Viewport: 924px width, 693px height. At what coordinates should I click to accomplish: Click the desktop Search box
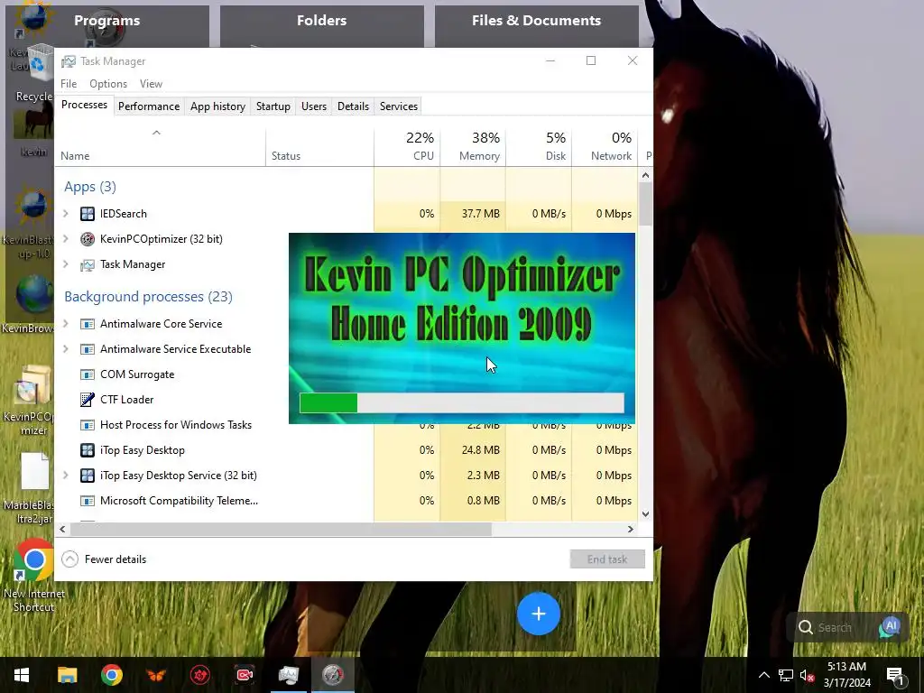[835, 628]
